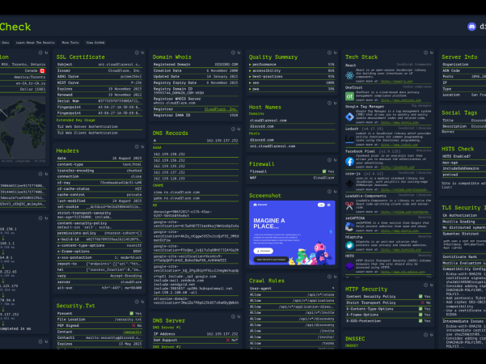This screenshot has width=486, height=364.
Task: Click Content Security Policy Yes checkmark
Action: tap(420, 296)
